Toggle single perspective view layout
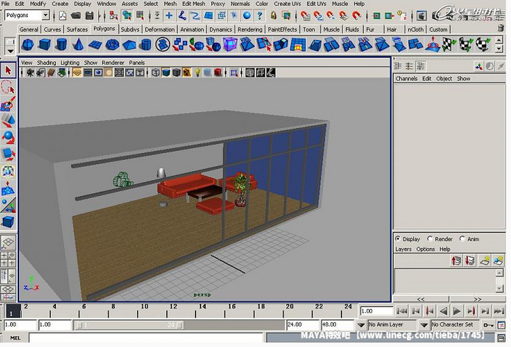Screen dimensions: 511x347 tap(8, 242)
